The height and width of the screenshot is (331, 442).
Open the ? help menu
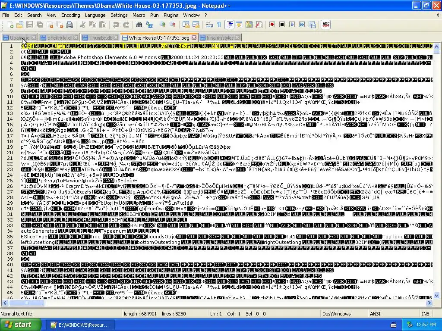pyautogui.click(x=206, y=15)
